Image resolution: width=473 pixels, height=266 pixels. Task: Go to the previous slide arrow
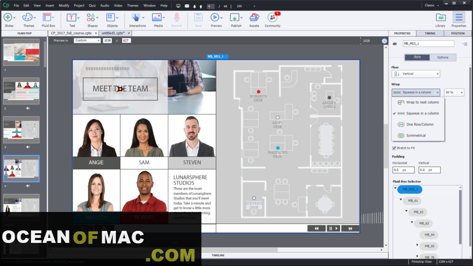click(200, 6)
